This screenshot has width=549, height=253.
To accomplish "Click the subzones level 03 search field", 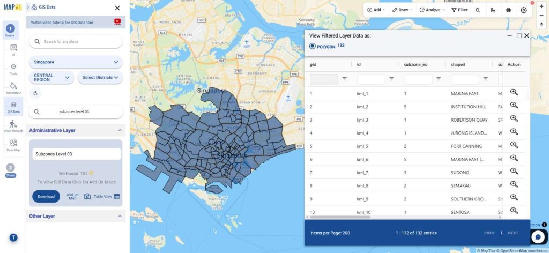I will pyautogui.click(x=76, y=112).
